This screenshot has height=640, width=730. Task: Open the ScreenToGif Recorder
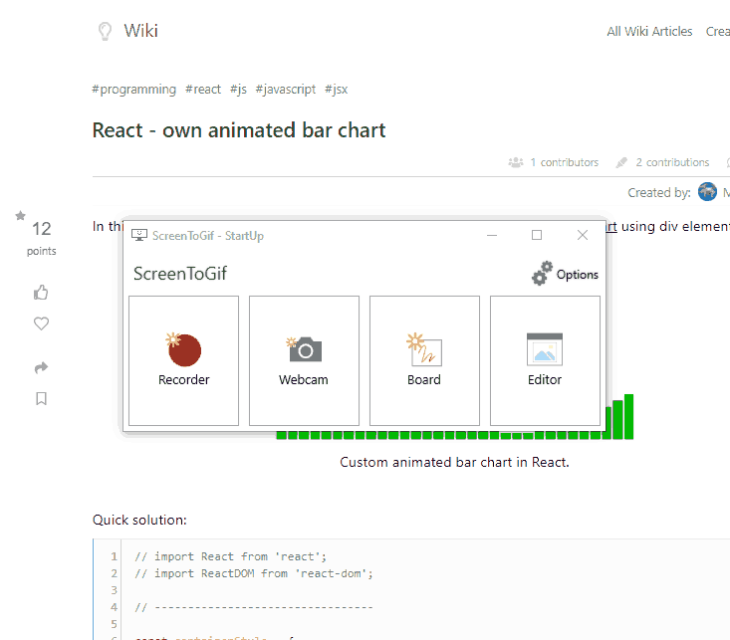183,360
